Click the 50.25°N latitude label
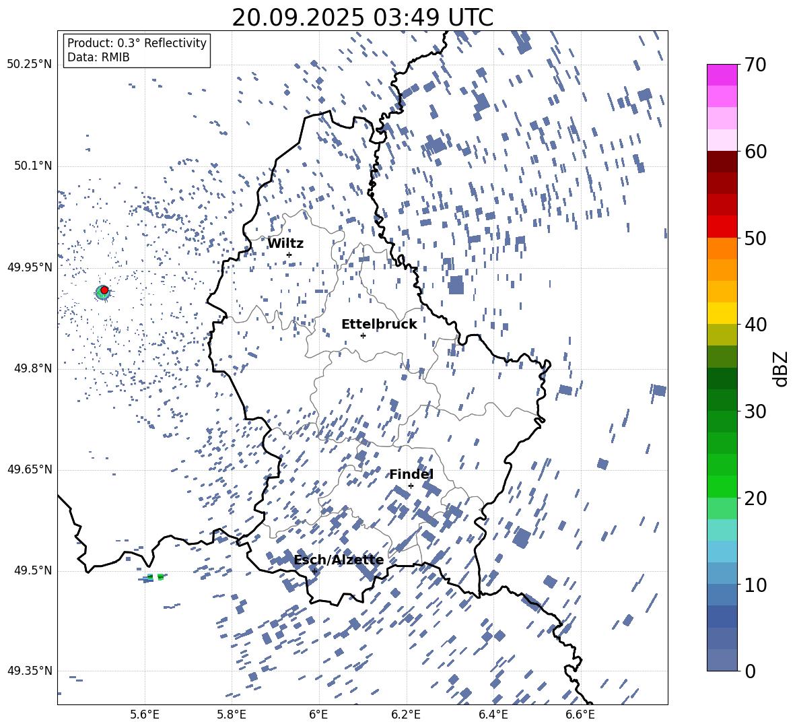 [30, 65]
